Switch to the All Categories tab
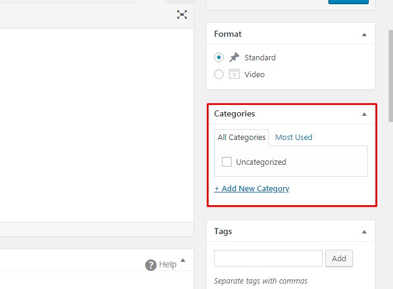Viewport: 393px width, 289px height. pos(242,138)
